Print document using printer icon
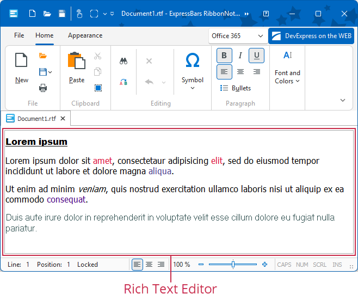 point(43,88)
